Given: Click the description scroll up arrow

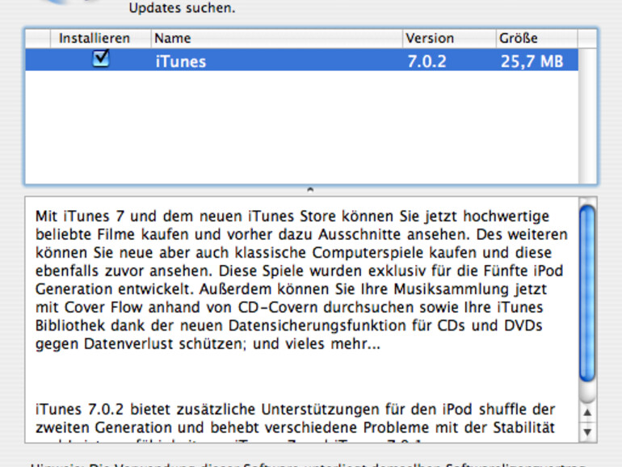Looking at the screenshot, I should (x=587, y=413).
